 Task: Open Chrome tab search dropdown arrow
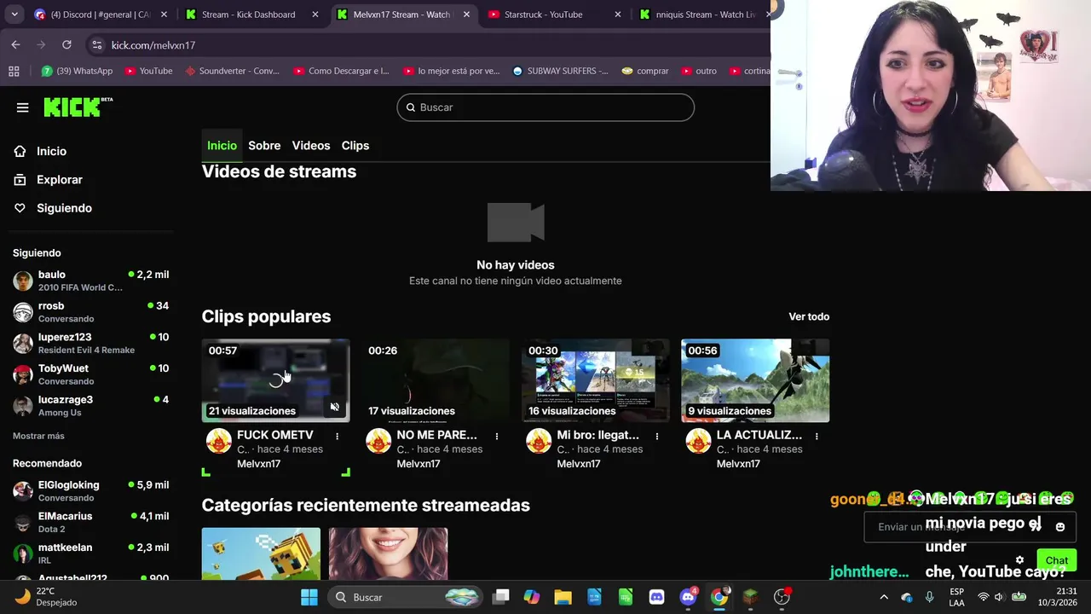click(14, 14)
